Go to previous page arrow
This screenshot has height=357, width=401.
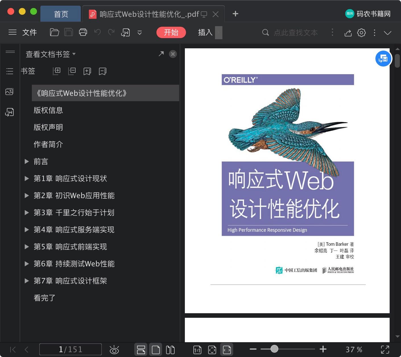click(x=26, y=350)
